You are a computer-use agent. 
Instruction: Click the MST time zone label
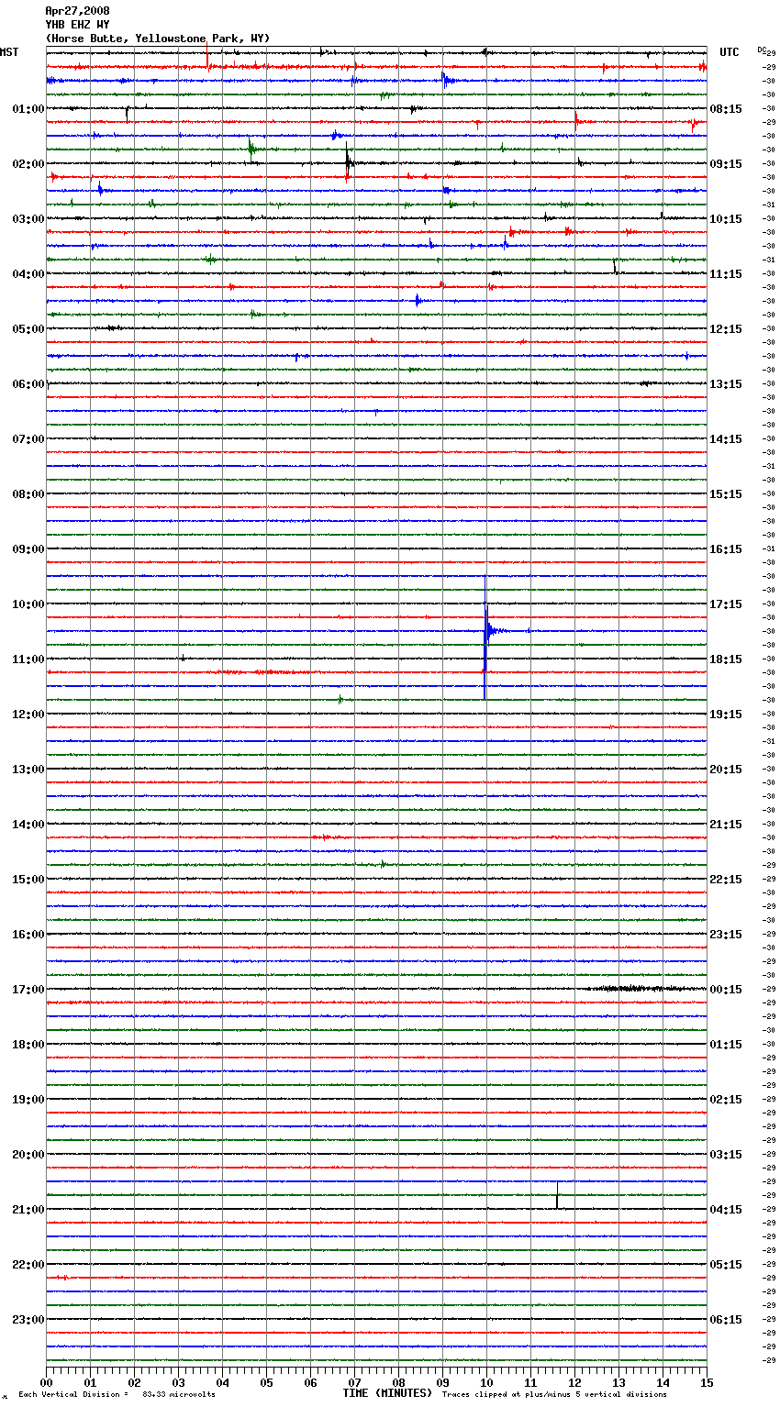pyautogui.click(x=9, y=52)
